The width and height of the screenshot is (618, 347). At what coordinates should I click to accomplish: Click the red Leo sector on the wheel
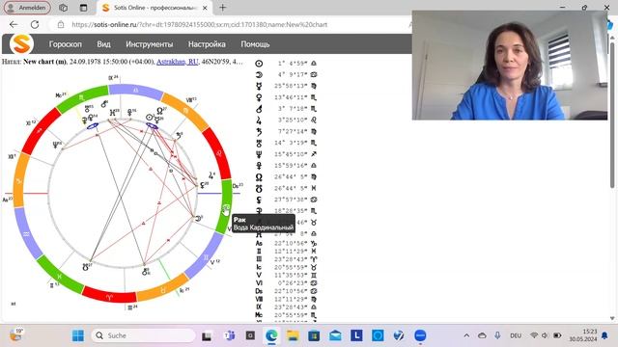218,152
